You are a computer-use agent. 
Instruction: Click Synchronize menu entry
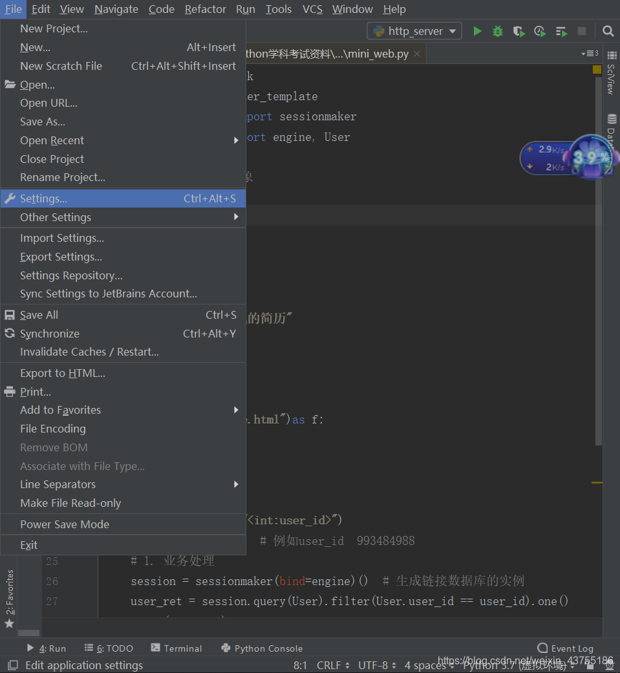coord(123,334)
